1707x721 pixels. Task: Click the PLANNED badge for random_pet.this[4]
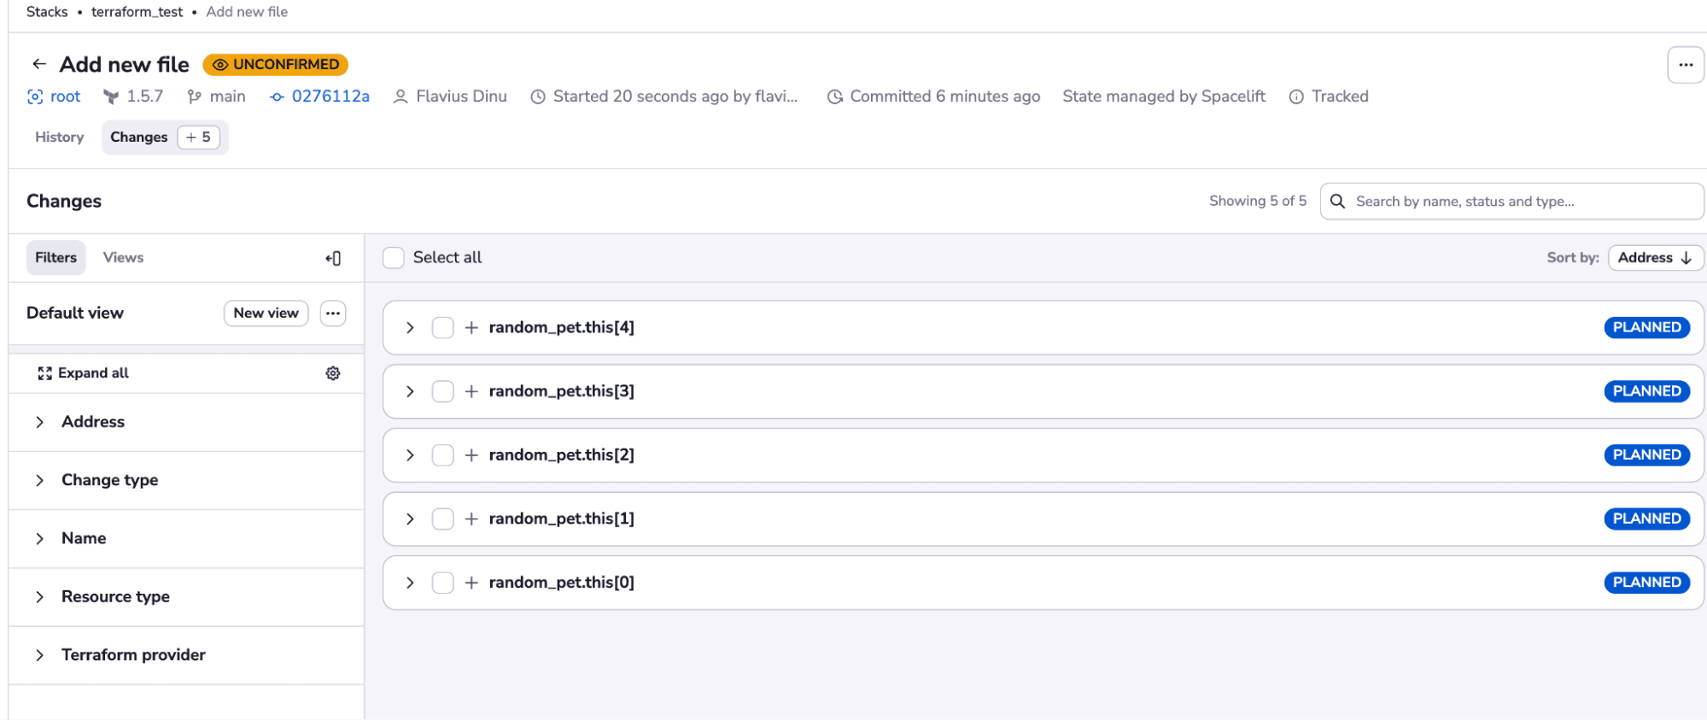[1646, 327]
